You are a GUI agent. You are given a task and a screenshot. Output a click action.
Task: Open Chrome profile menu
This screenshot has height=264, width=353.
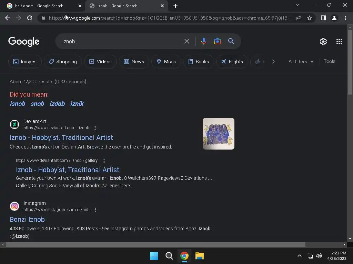[334, 18]
